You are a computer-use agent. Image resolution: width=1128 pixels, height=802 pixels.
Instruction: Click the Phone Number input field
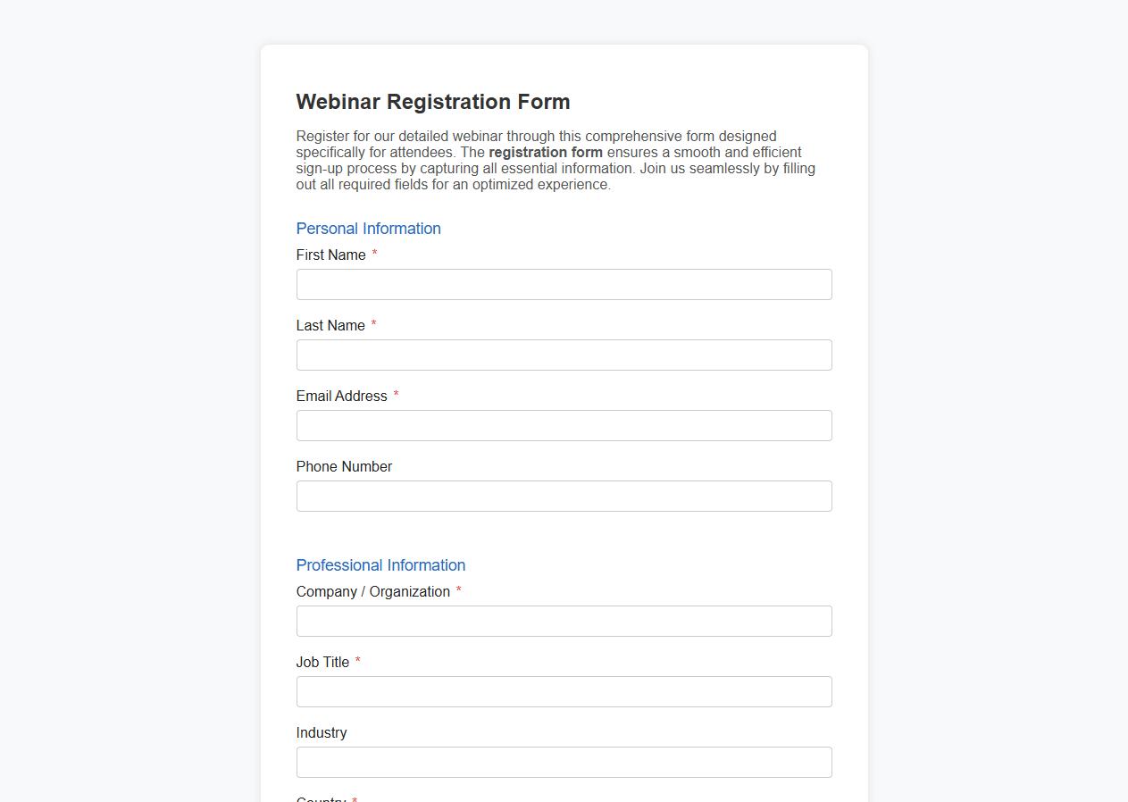point(564,496)
